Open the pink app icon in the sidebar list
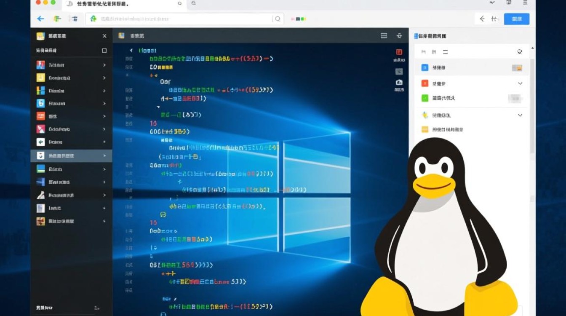The image size is (566, 316). pyautogui.click(x=40, y=129)
